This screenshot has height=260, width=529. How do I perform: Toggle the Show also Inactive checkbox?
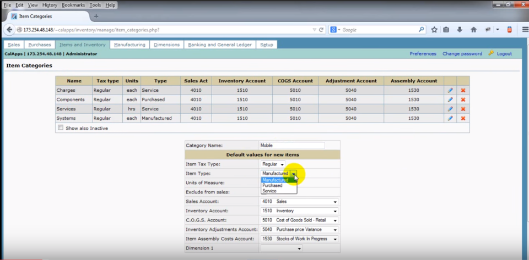point(61,128)
